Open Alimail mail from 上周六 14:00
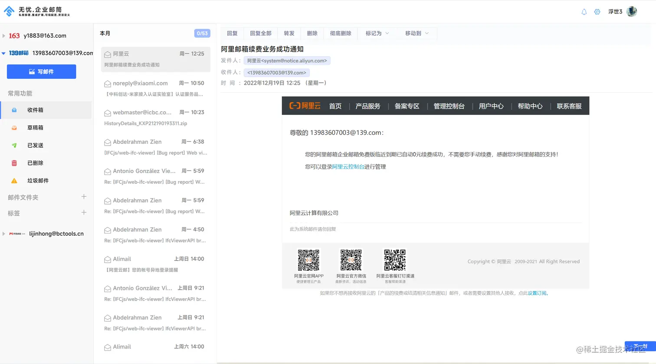 (x=156, y=349)
